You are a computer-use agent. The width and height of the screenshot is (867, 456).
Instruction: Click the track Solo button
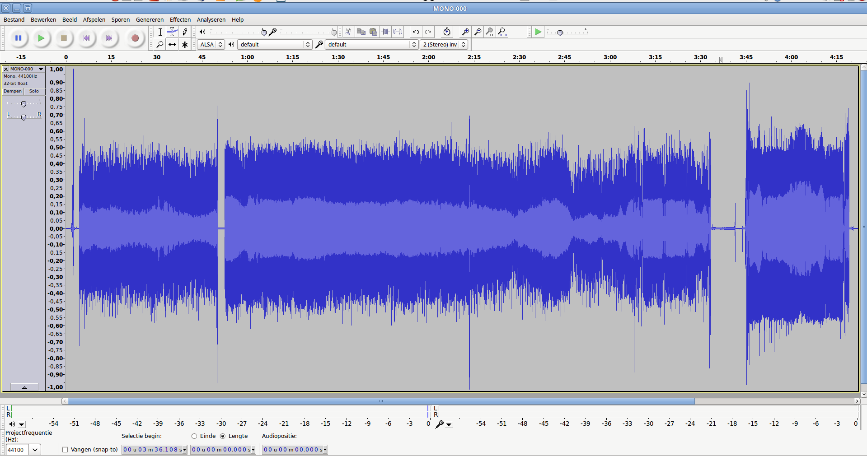tap(34, 91)
